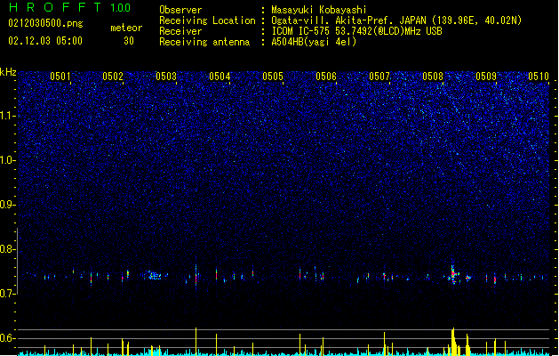This screenshot has height=356, width=559.
Task: Click the Observer label
Action: pos(180,10)
